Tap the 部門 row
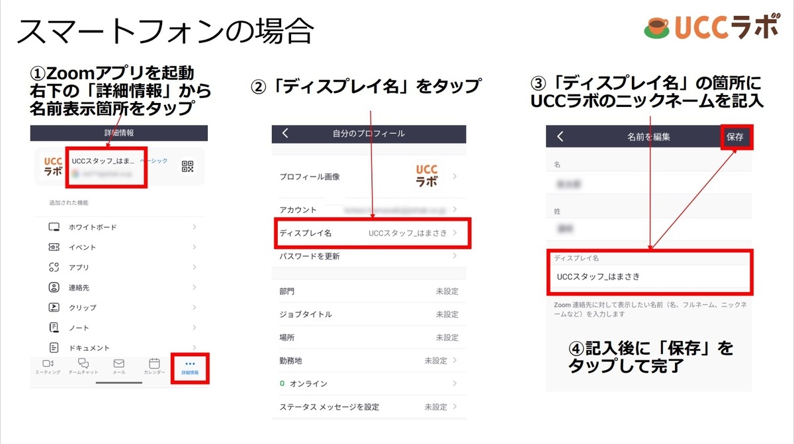The image size is (794, 444). (369, 291)
